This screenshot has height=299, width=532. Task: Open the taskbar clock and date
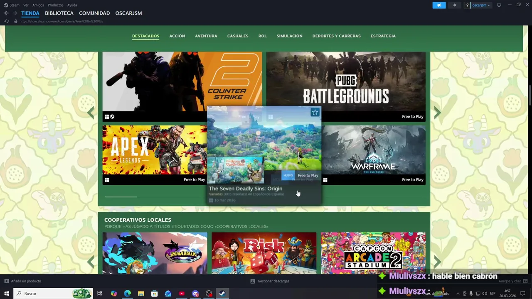508,294
